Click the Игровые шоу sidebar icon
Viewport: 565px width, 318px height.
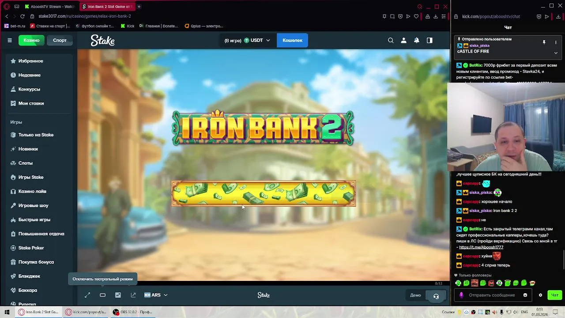coord(13,205)
